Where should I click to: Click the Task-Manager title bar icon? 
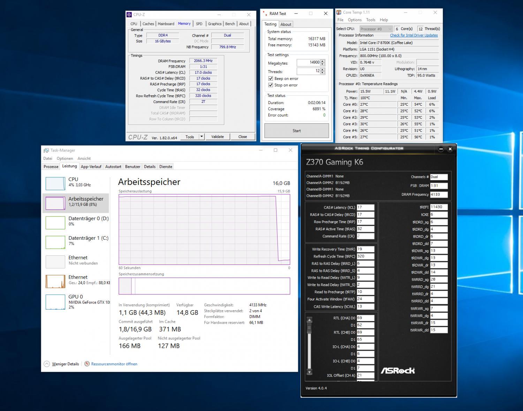coord(46,150)
